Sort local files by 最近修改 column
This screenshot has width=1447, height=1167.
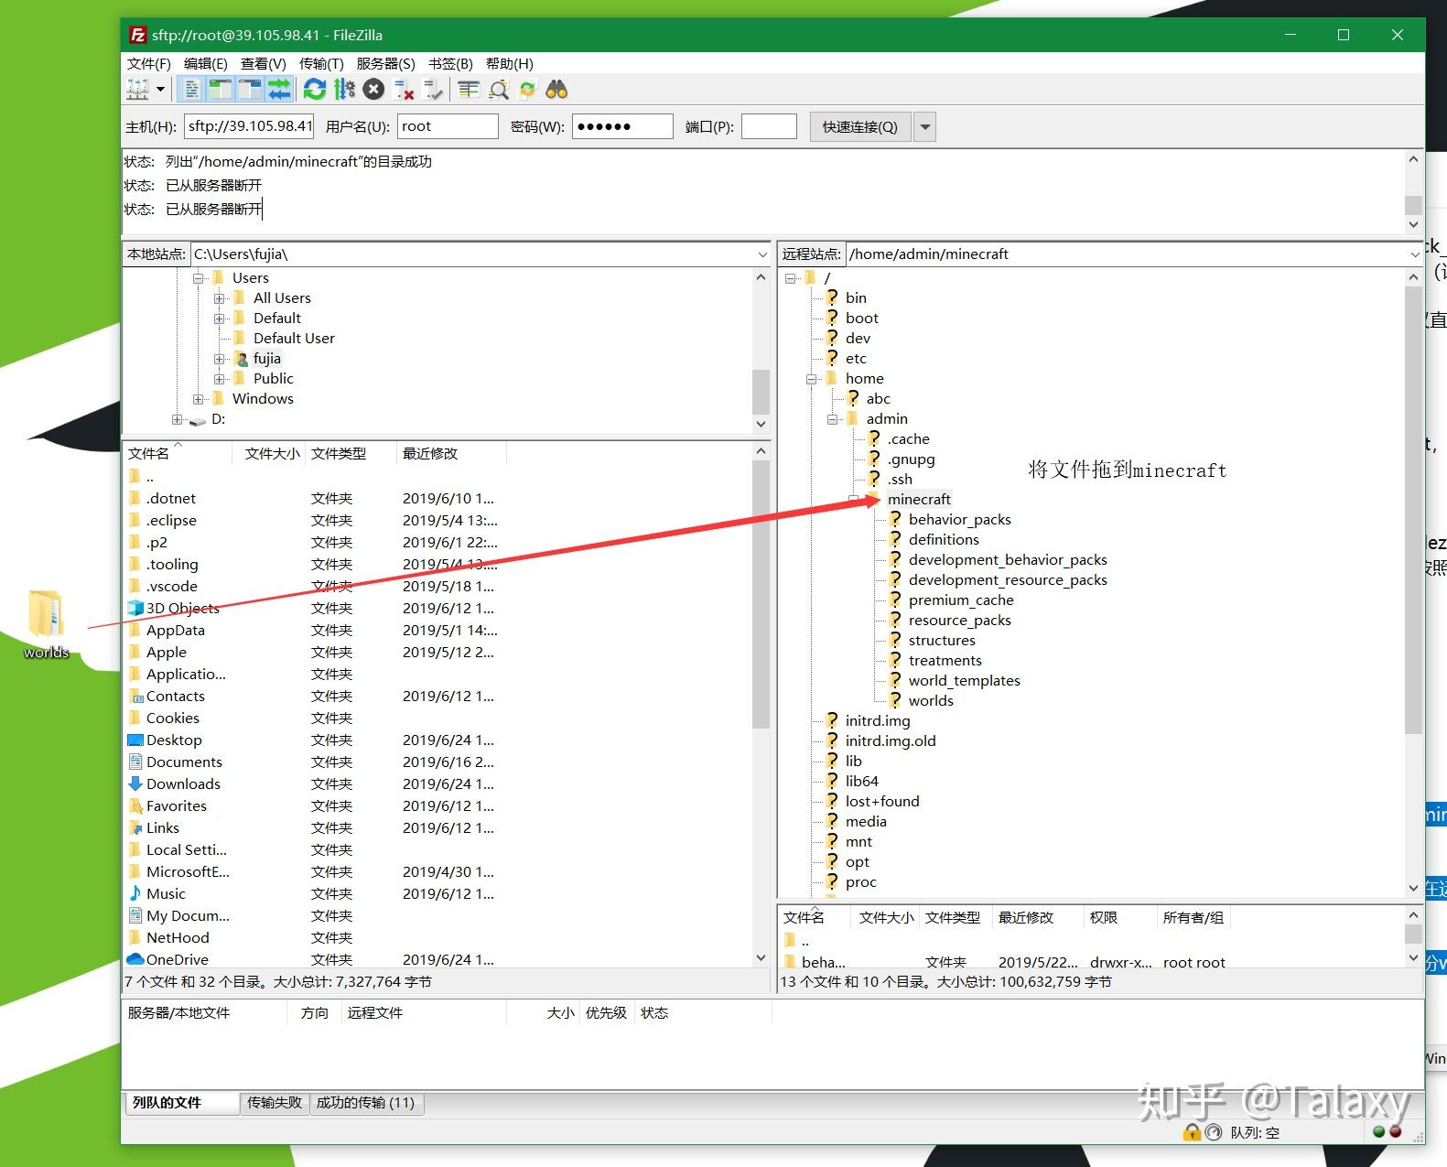tap(450, 454)
